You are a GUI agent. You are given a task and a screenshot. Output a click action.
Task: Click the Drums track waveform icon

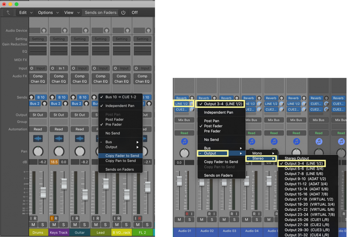pos(38,139)
